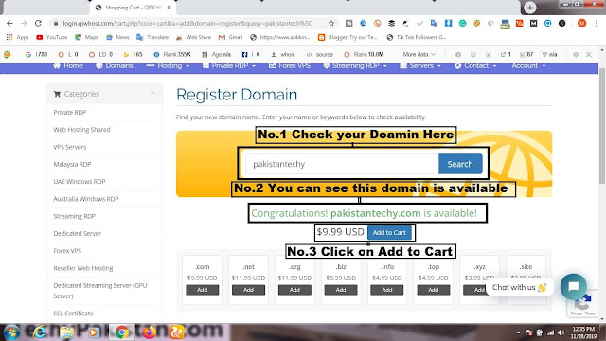The image size is (606, 341).
Task: Expand the Servers menu
Action: pos(420,65)
